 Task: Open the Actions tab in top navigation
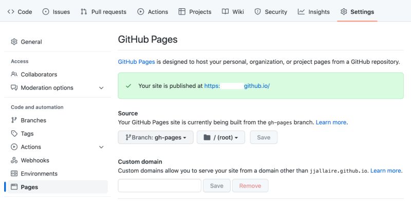tap(153, 12)
